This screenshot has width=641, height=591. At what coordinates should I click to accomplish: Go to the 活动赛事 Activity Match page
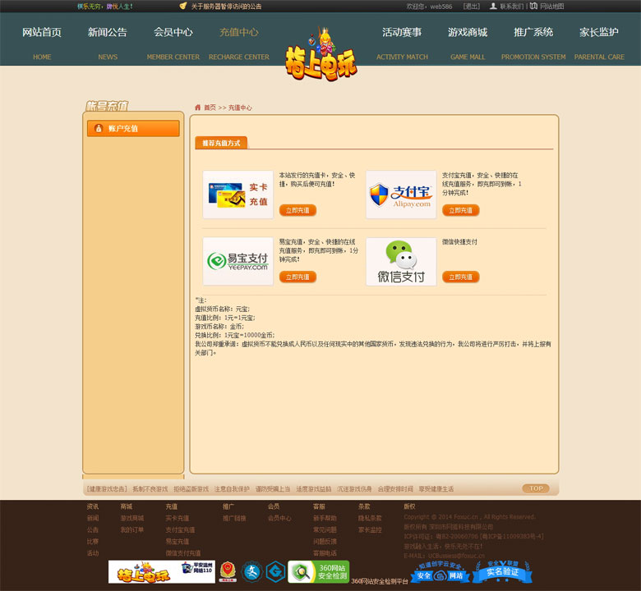tap(402, 33)
